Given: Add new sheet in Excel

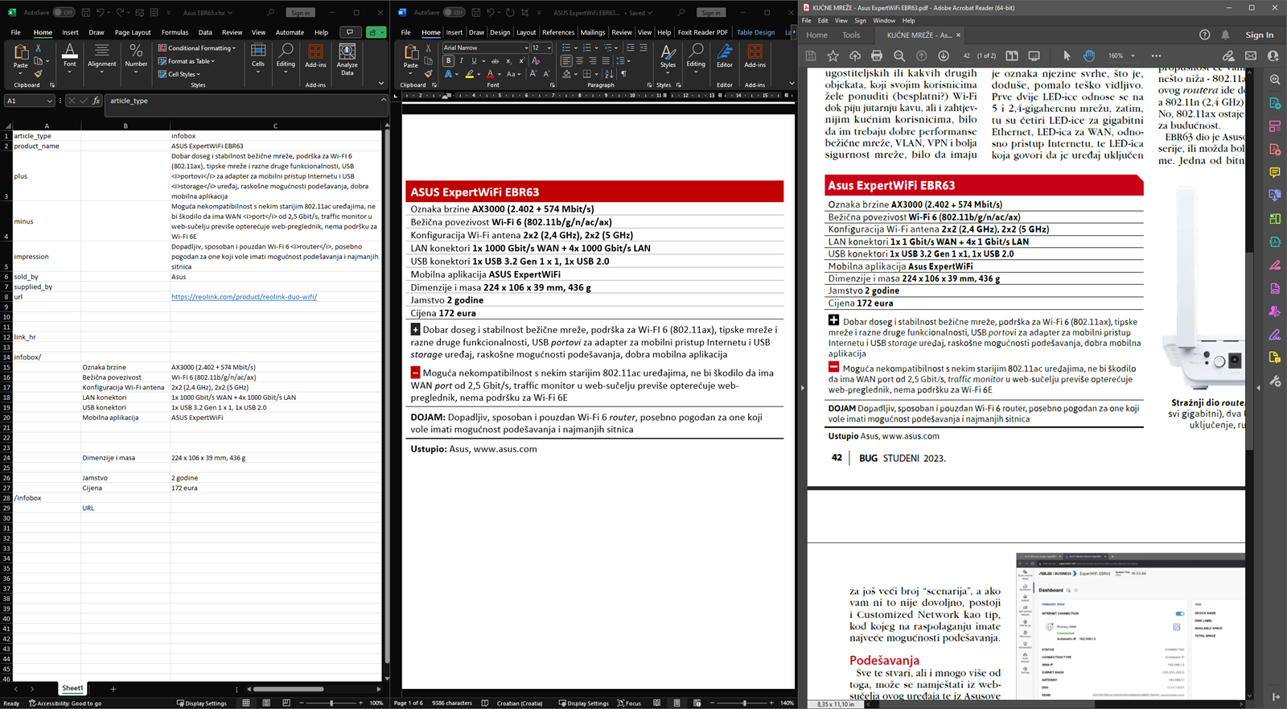Looking at the screenshot, I should coord(113,689).
